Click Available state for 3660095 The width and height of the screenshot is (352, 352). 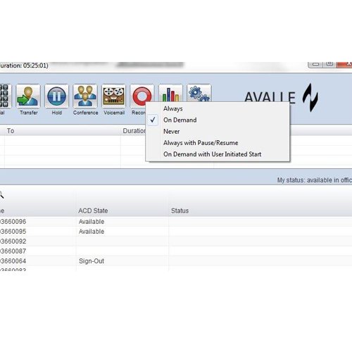click(92, 232)
